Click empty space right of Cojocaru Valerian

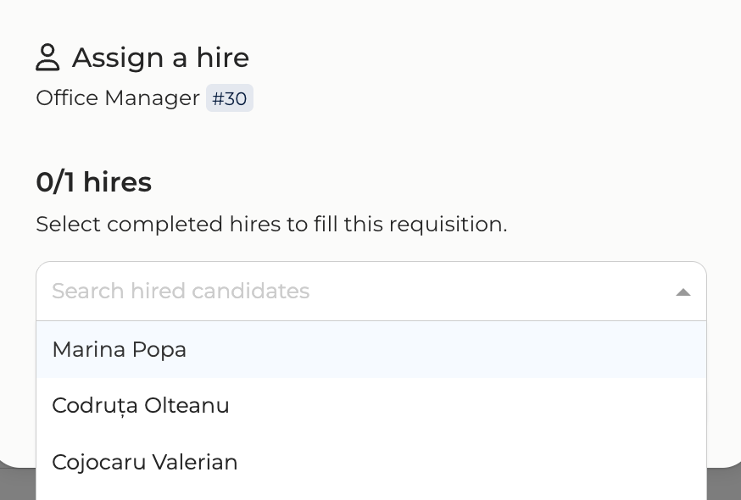coord(466,462)
